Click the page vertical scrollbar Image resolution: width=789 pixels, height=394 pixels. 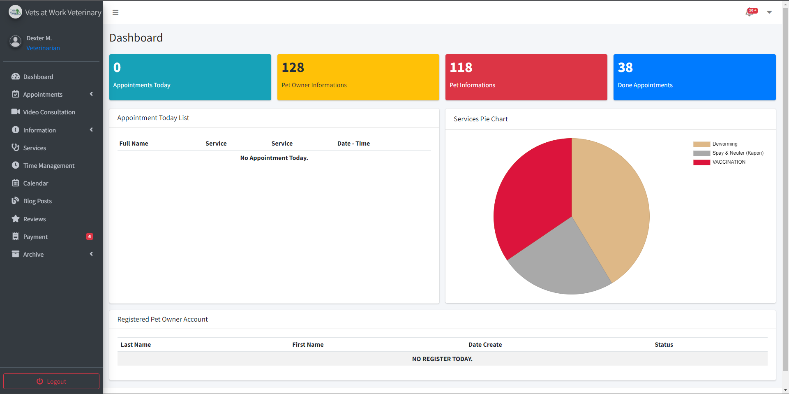coord(785,189)
